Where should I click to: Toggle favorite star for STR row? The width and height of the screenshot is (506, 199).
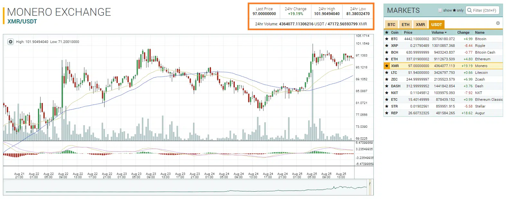(387, 106)
